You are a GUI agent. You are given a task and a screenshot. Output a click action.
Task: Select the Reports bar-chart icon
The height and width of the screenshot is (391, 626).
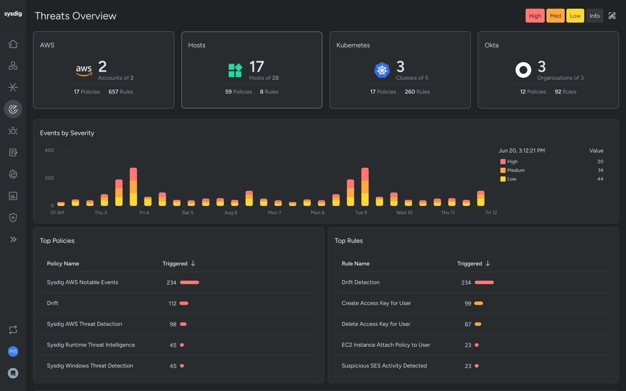(13, 196)
